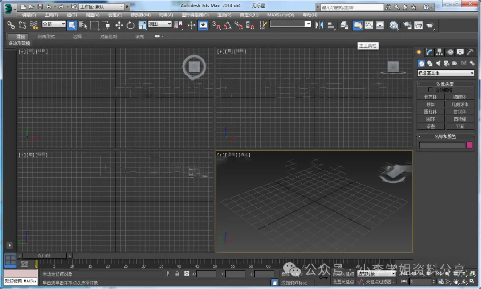
Task: Click the Select and Rotate tool
Action: pos(130,25)
